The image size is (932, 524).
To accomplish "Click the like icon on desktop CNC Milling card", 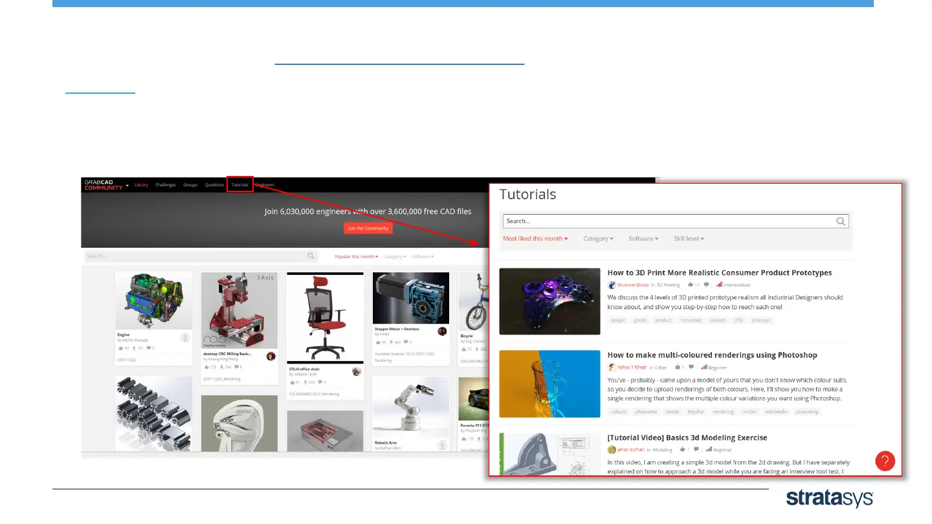I will [x=205, y=367].
